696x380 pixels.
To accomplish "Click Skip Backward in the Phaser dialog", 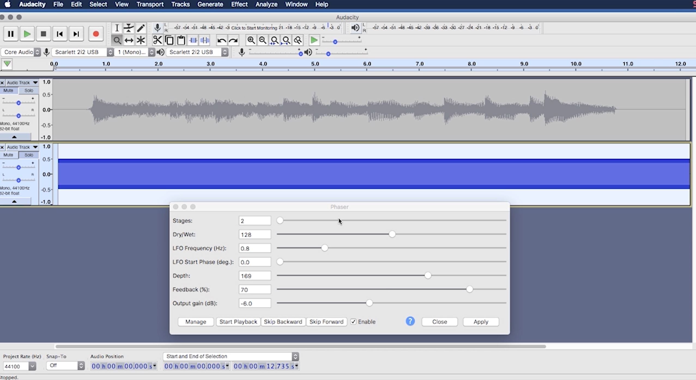I will click(283, 321).
